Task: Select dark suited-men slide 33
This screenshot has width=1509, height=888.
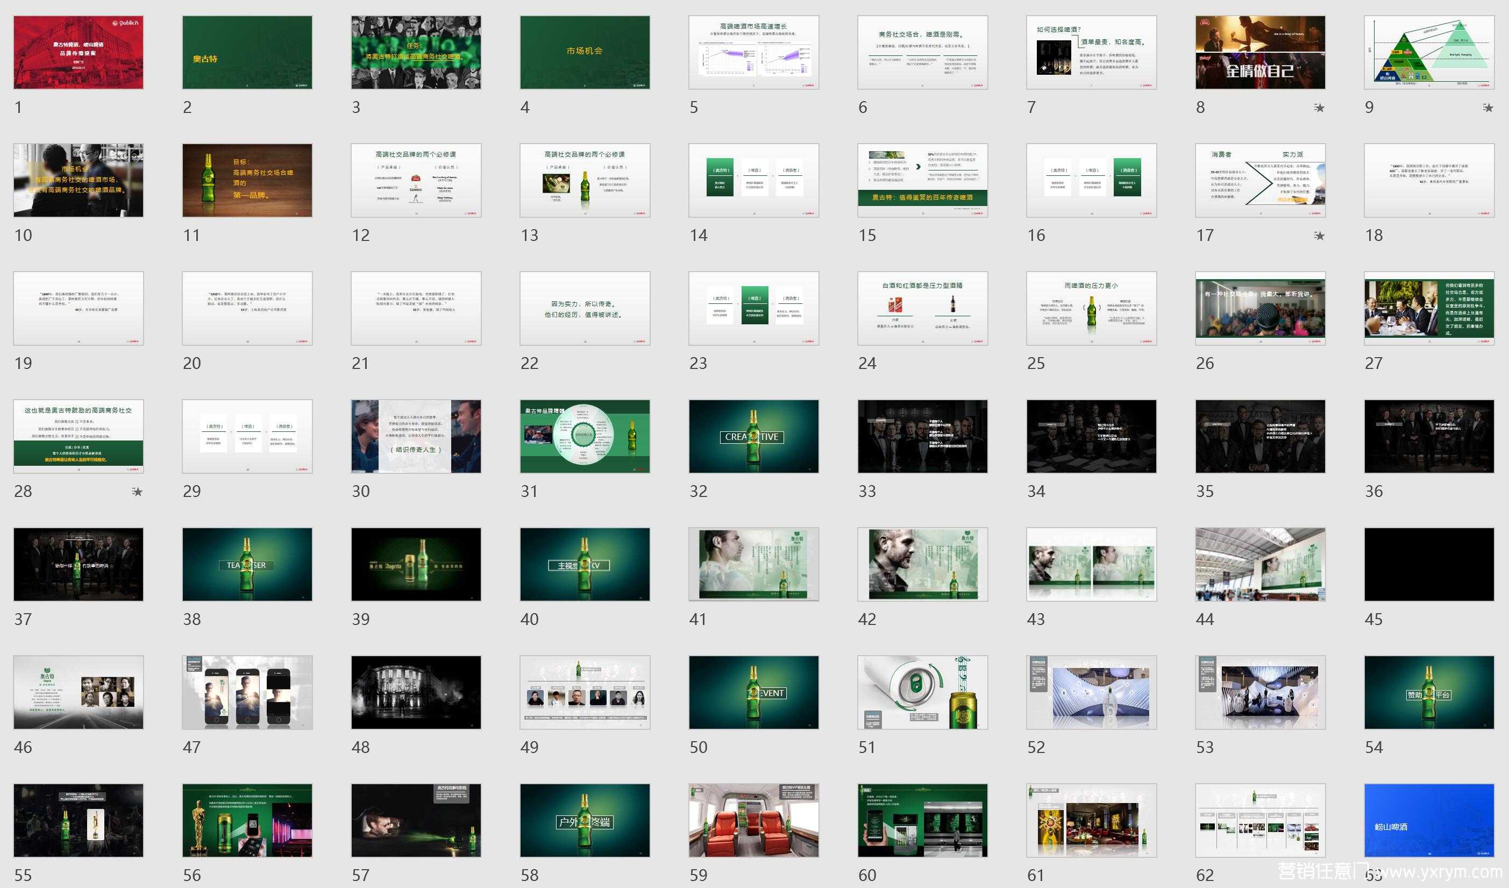Action: pos(923,437)
